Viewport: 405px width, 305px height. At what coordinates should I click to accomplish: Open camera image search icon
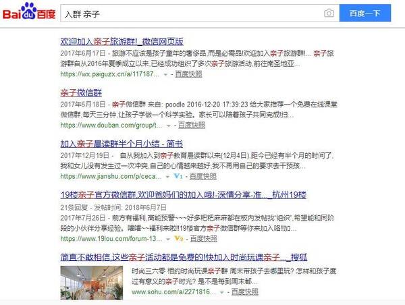329,13
